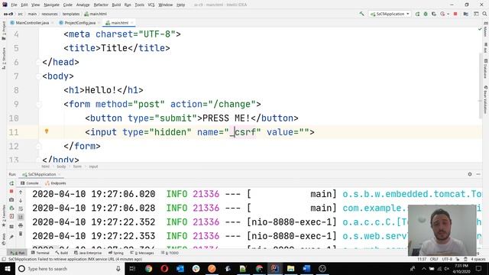
Task: Click the html element in editor breadcrumb
Action: (x=46, y=167)
